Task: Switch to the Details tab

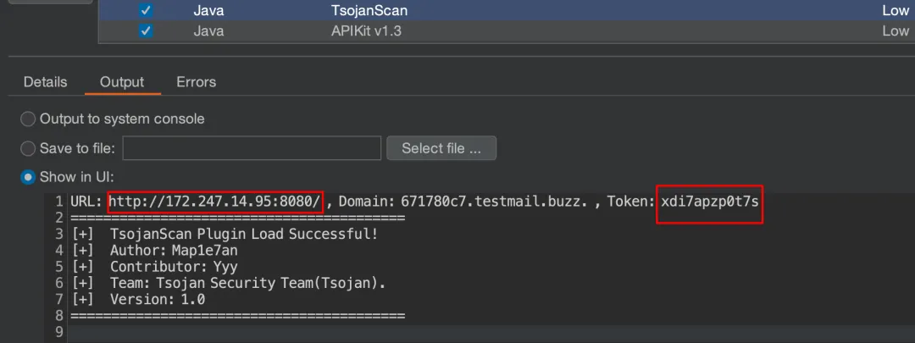Action: 45,82
